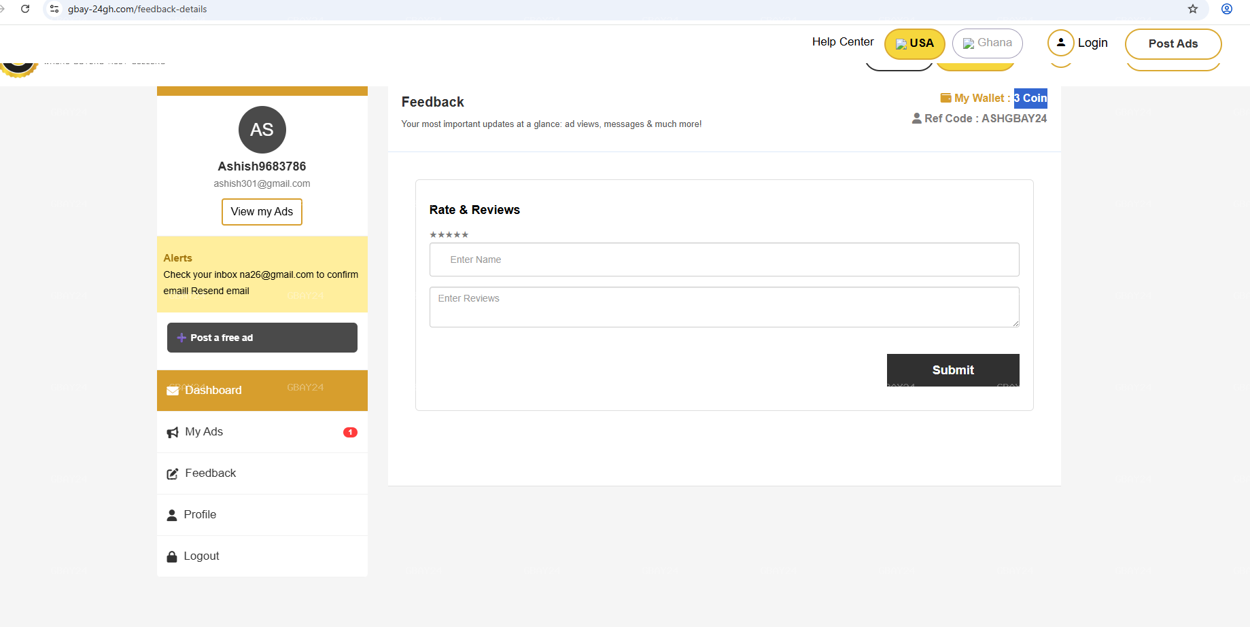Click the View my Ads button
1250x627 pixels.
tap(262, 212)
